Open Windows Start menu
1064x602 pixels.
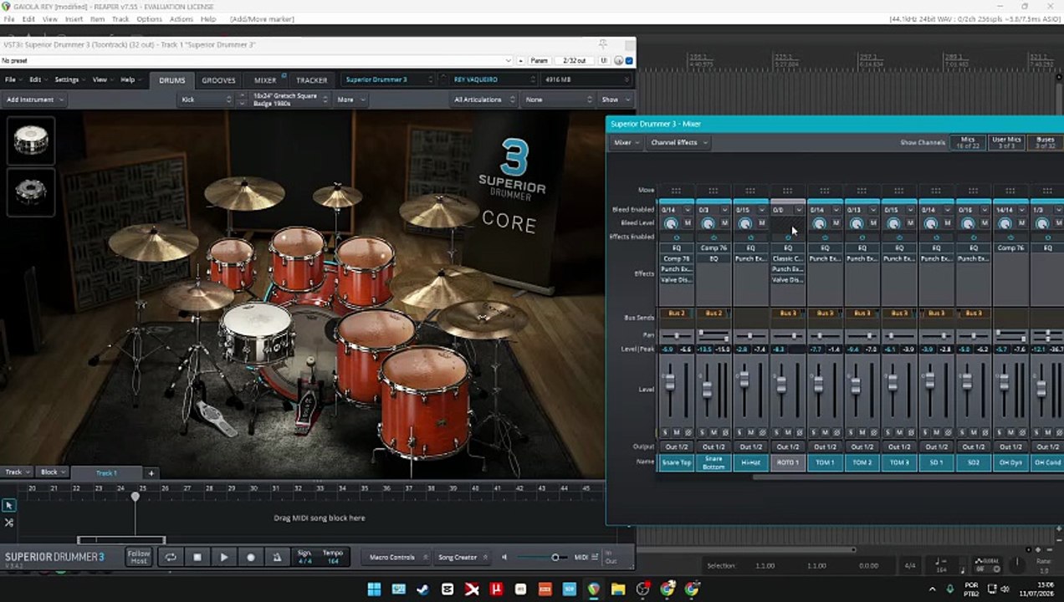pyautogui.click(x=374, y=589)
